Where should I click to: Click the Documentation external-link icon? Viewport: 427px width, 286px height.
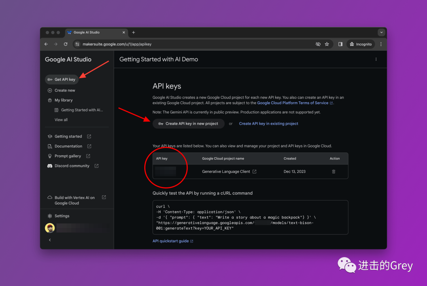[89, 146]
